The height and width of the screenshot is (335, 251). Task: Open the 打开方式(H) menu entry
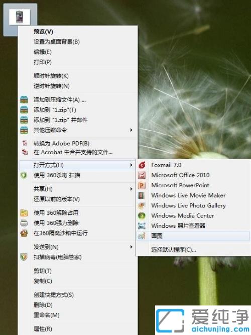(77, 165)
